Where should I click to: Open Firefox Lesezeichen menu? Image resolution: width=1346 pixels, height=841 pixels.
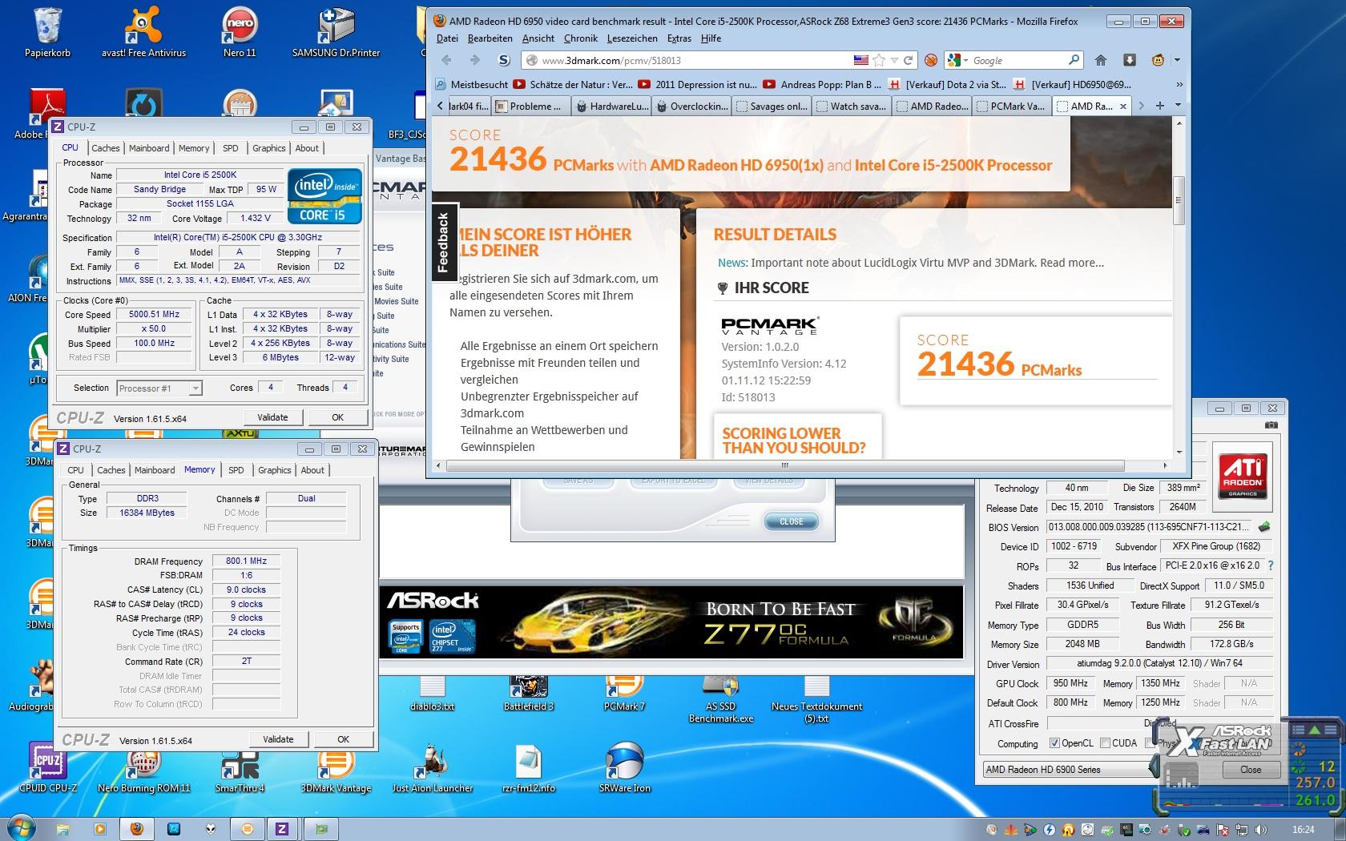632,38
